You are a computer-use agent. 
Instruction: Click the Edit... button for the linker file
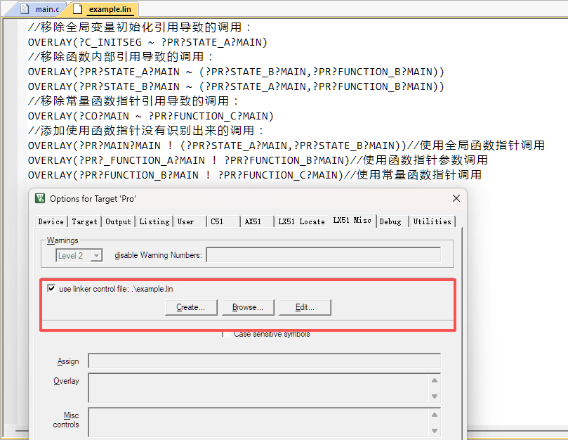[x=305, y=307]
